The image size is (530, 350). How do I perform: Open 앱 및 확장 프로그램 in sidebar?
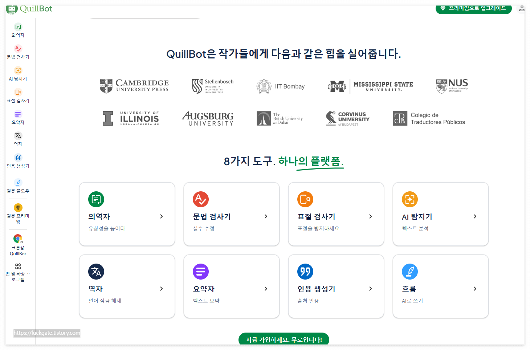pos(18,273)
